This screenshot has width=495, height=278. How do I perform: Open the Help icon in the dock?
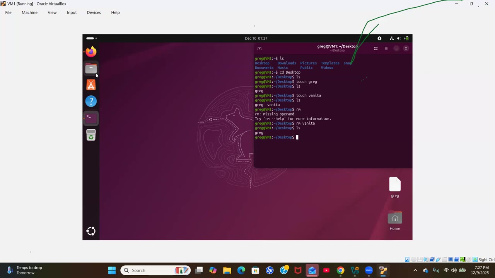click(x=91, y=101)
